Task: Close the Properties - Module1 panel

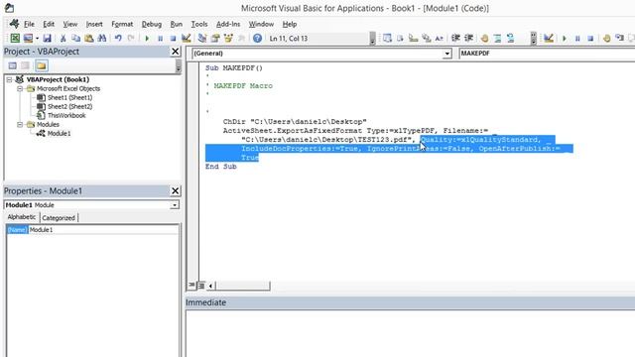Action: (175, 190)
